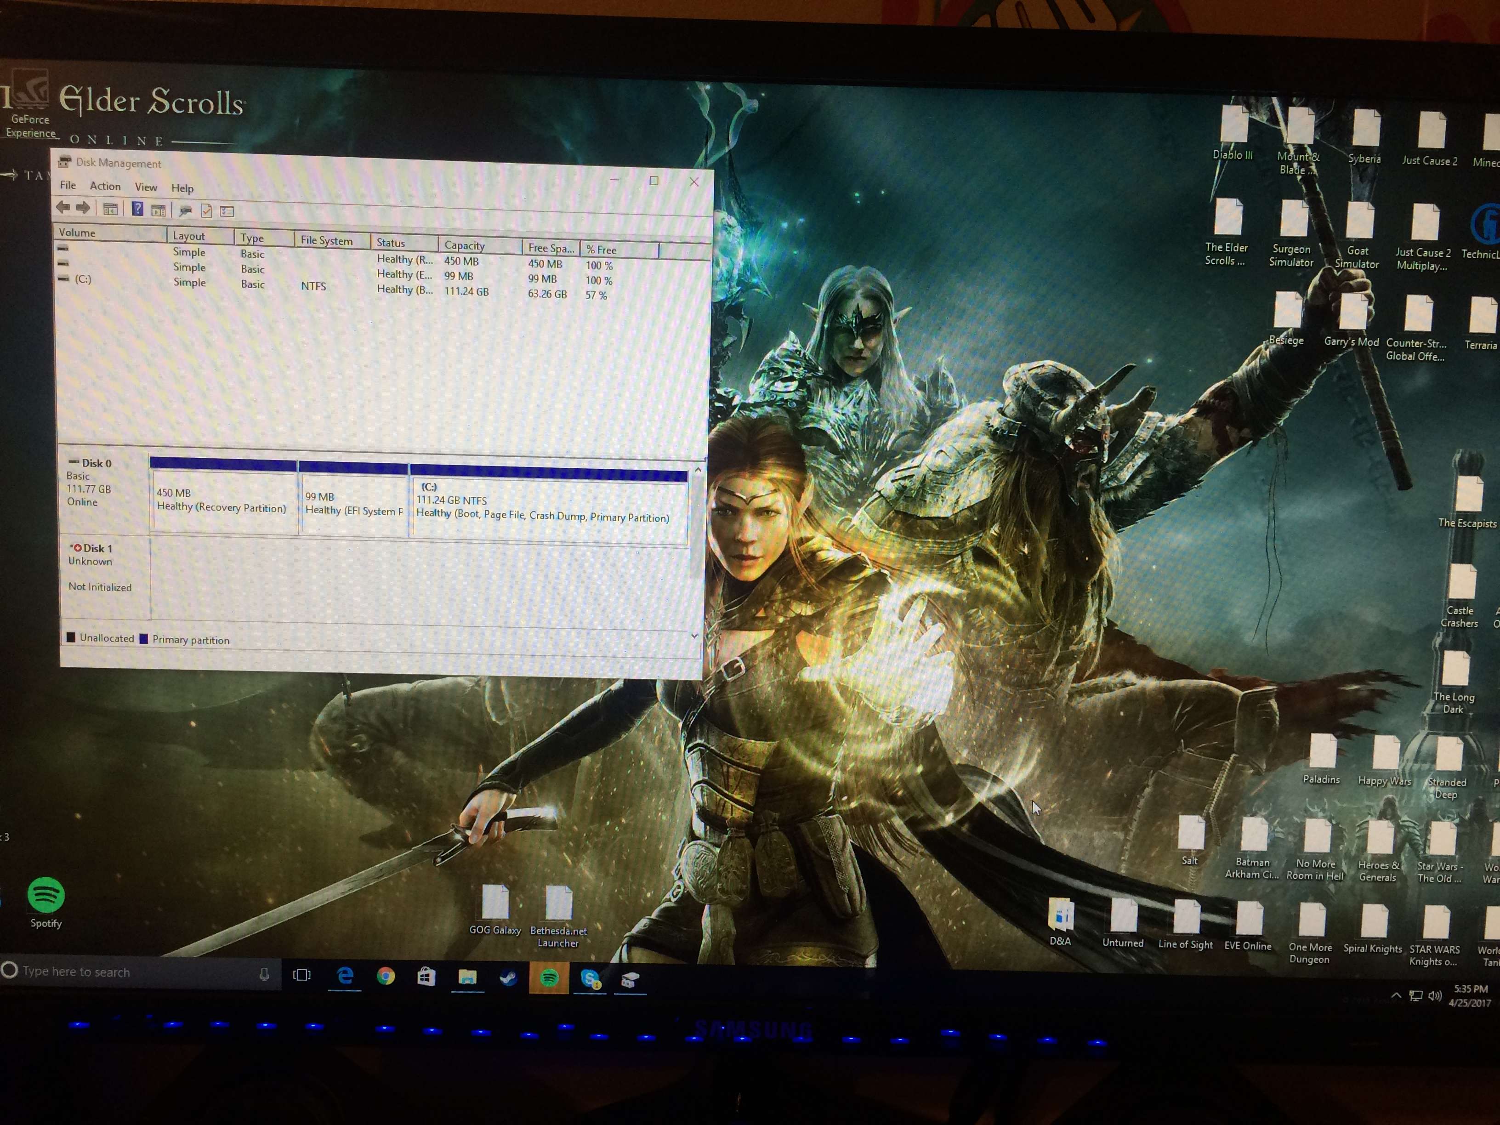
Task: Open Steam from the taskbar
Action: (x=508, y=978)
